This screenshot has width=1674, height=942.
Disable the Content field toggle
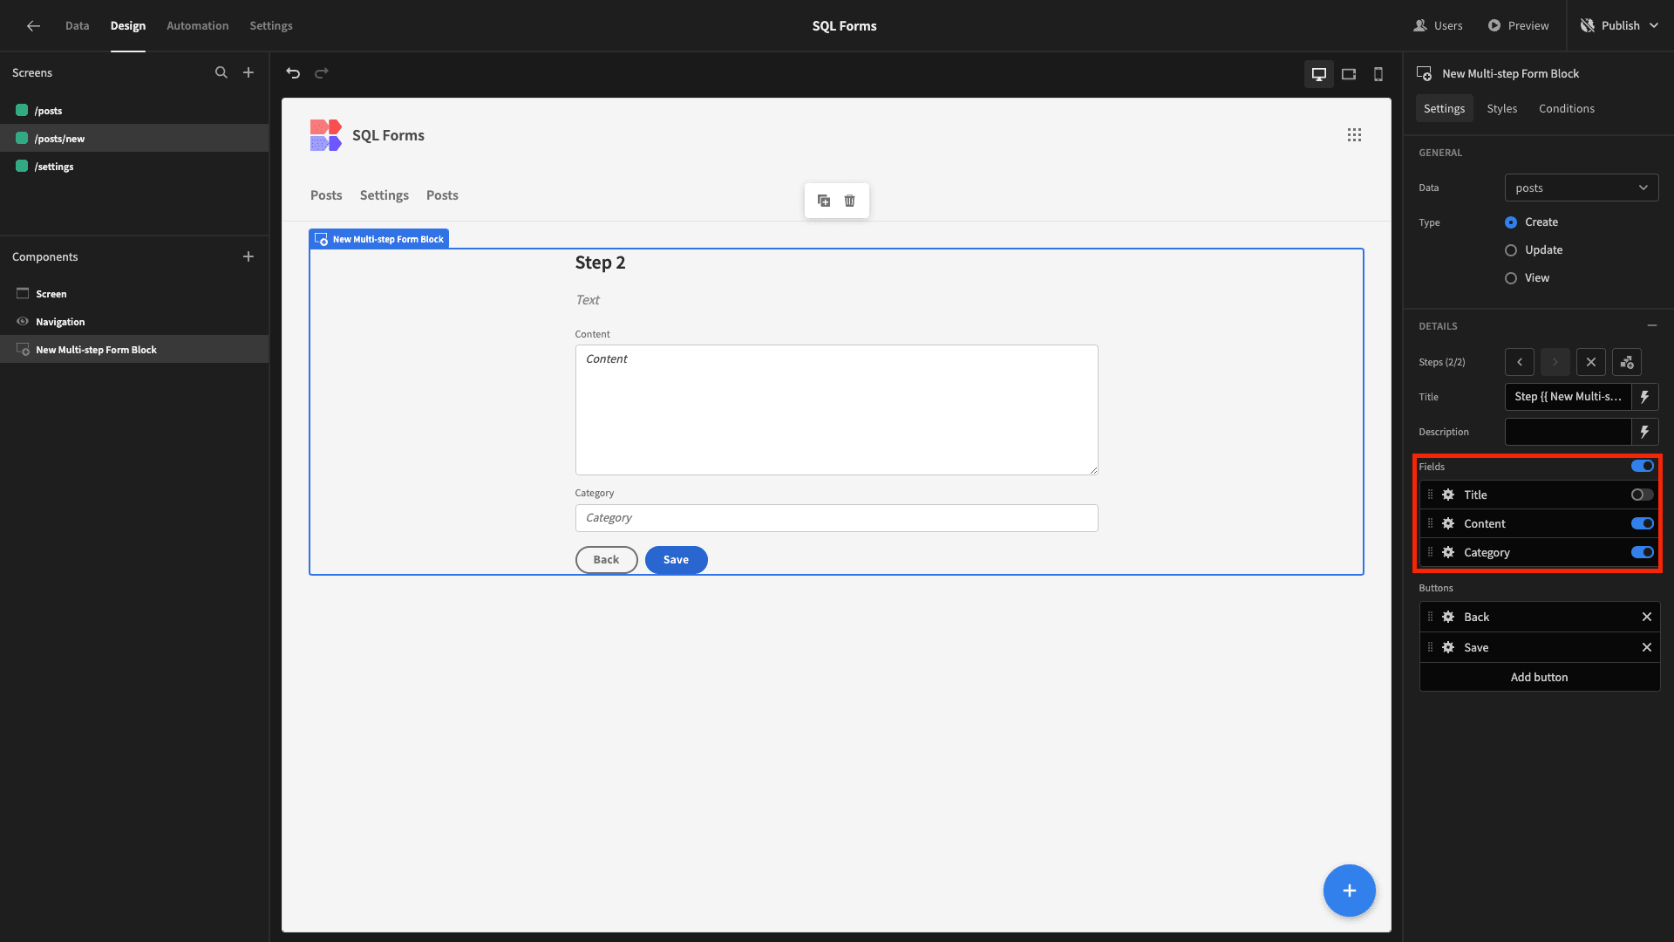click(x=1643, y=523)
